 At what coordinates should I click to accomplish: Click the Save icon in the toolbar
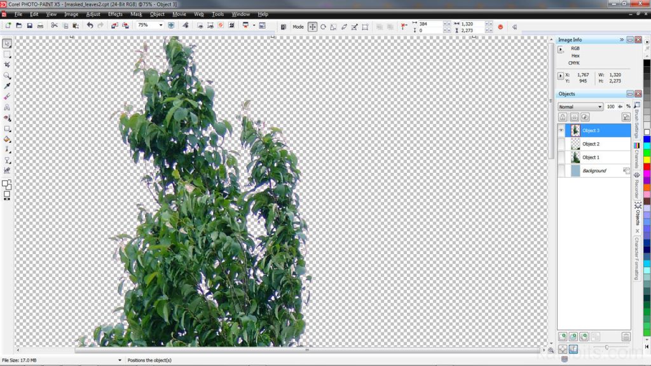tap(31, 26)
